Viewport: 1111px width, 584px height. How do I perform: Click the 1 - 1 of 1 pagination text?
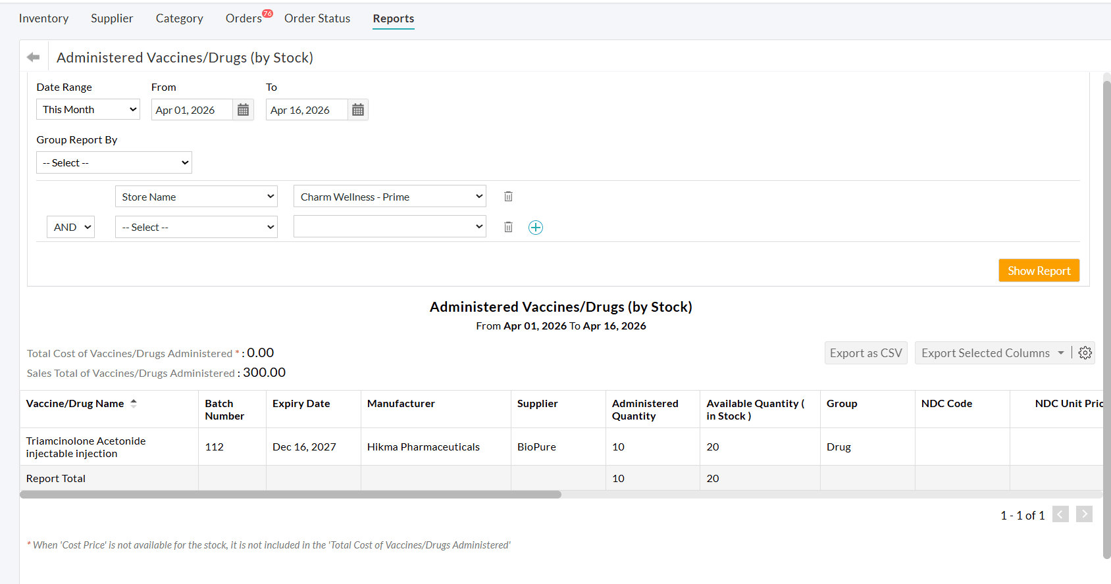[x=1022, y=516]
